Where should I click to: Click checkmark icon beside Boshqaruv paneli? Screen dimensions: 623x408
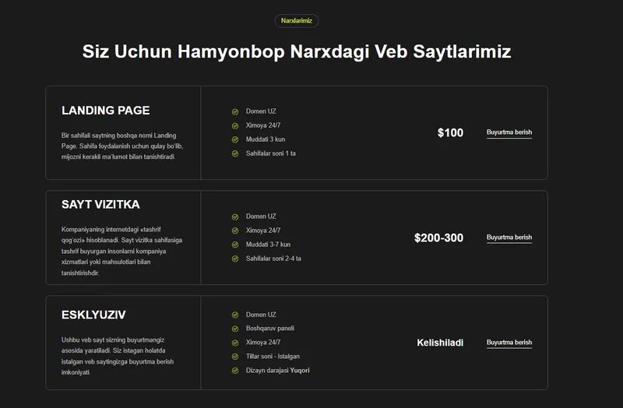[x=235, y=329]
